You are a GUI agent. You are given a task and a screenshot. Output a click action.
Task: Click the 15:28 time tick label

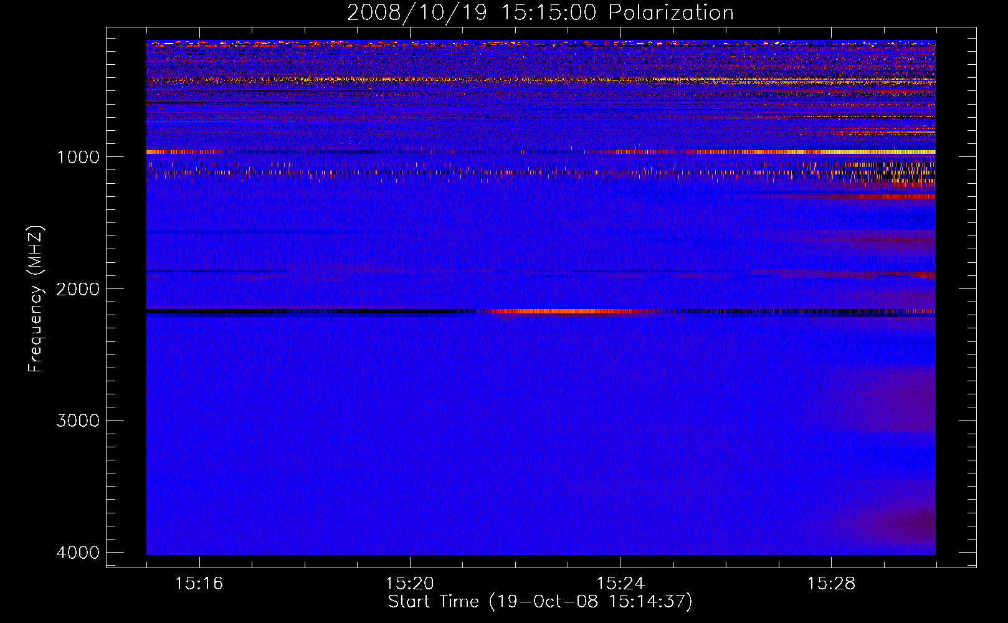[831, 584]
